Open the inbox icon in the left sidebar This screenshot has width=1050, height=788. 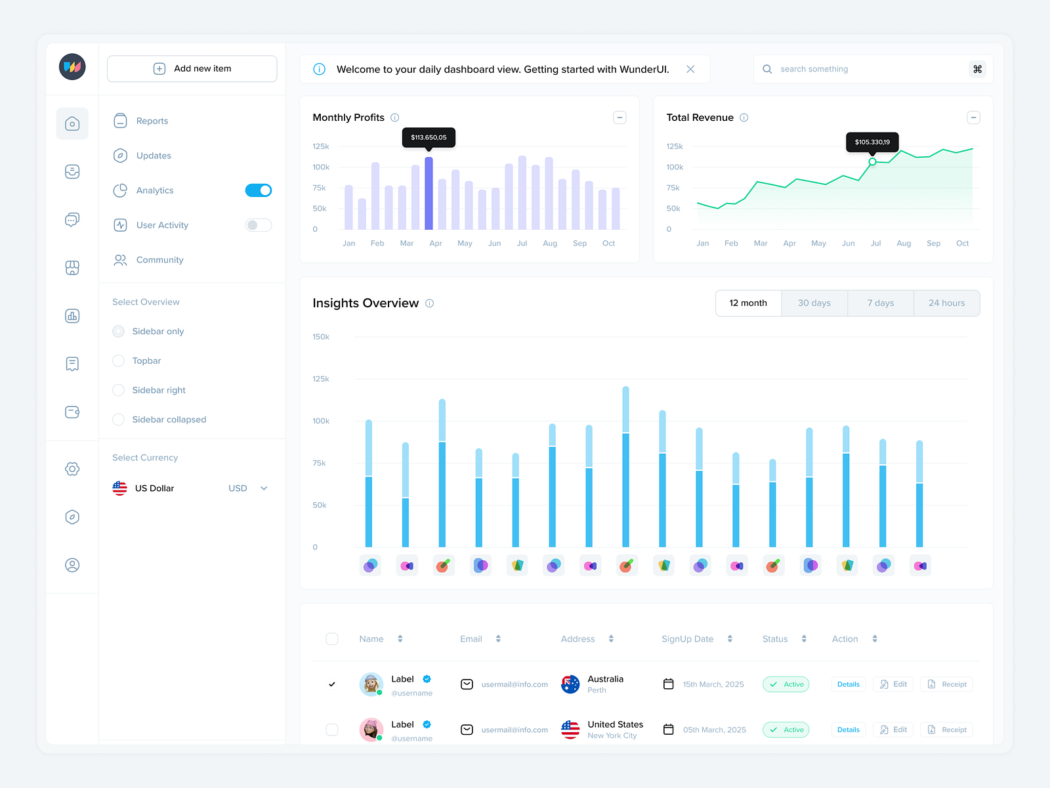(x=72, y=171)
